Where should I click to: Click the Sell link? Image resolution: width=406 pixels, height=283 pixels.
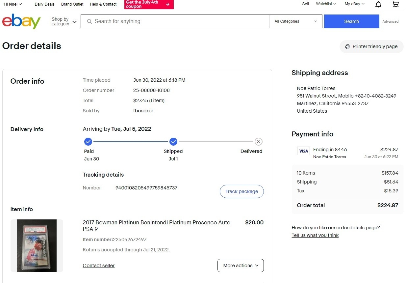pyautogui.click(x=306, y=4)
